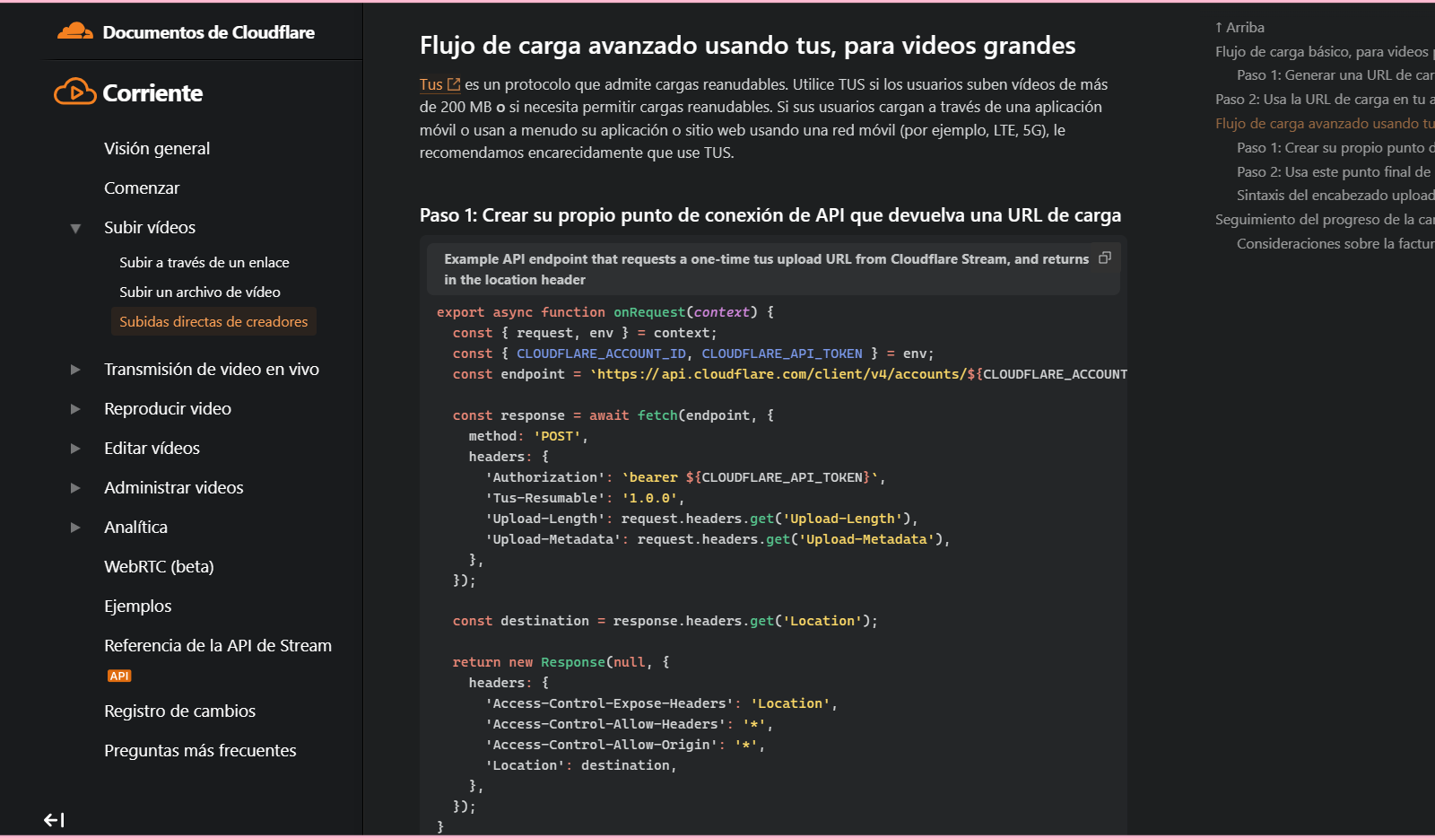Click the Cloudflare cloud logo icon
Screen dimensions: 1435x838
pyautogui.click(x=75, y=31)
